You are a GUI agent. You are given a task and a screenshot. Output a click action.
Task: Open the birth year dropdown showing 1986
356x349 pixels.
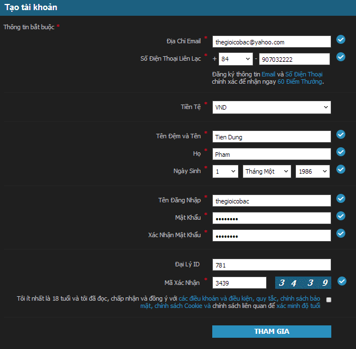[x=313, y=171]
